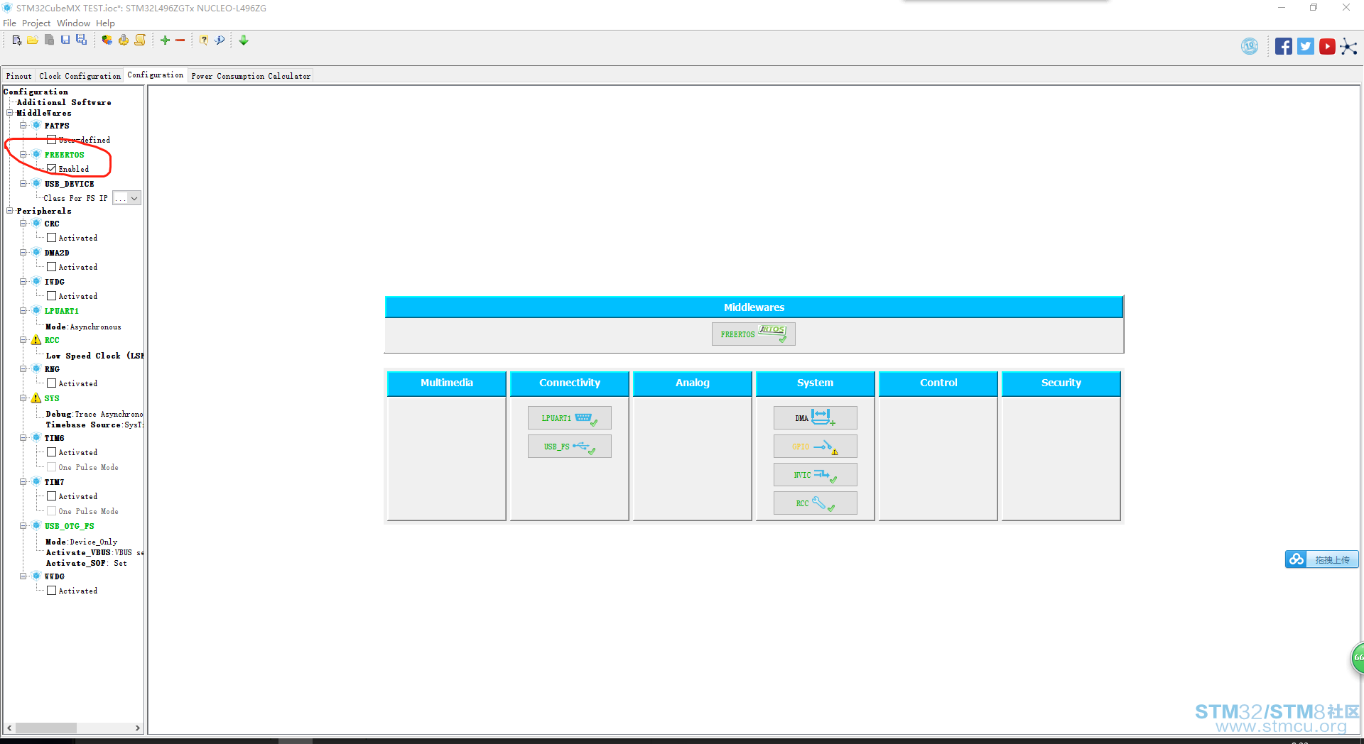Click the Save As toolbar icon

82,40
